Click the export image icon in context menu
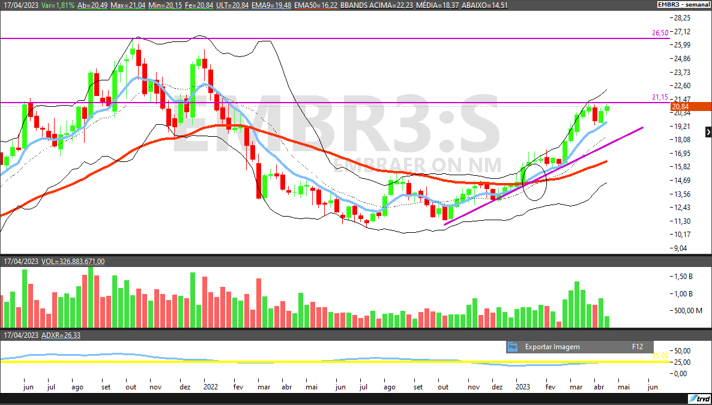The height and width of the screenshot is (405, 712). pos(513,347)
